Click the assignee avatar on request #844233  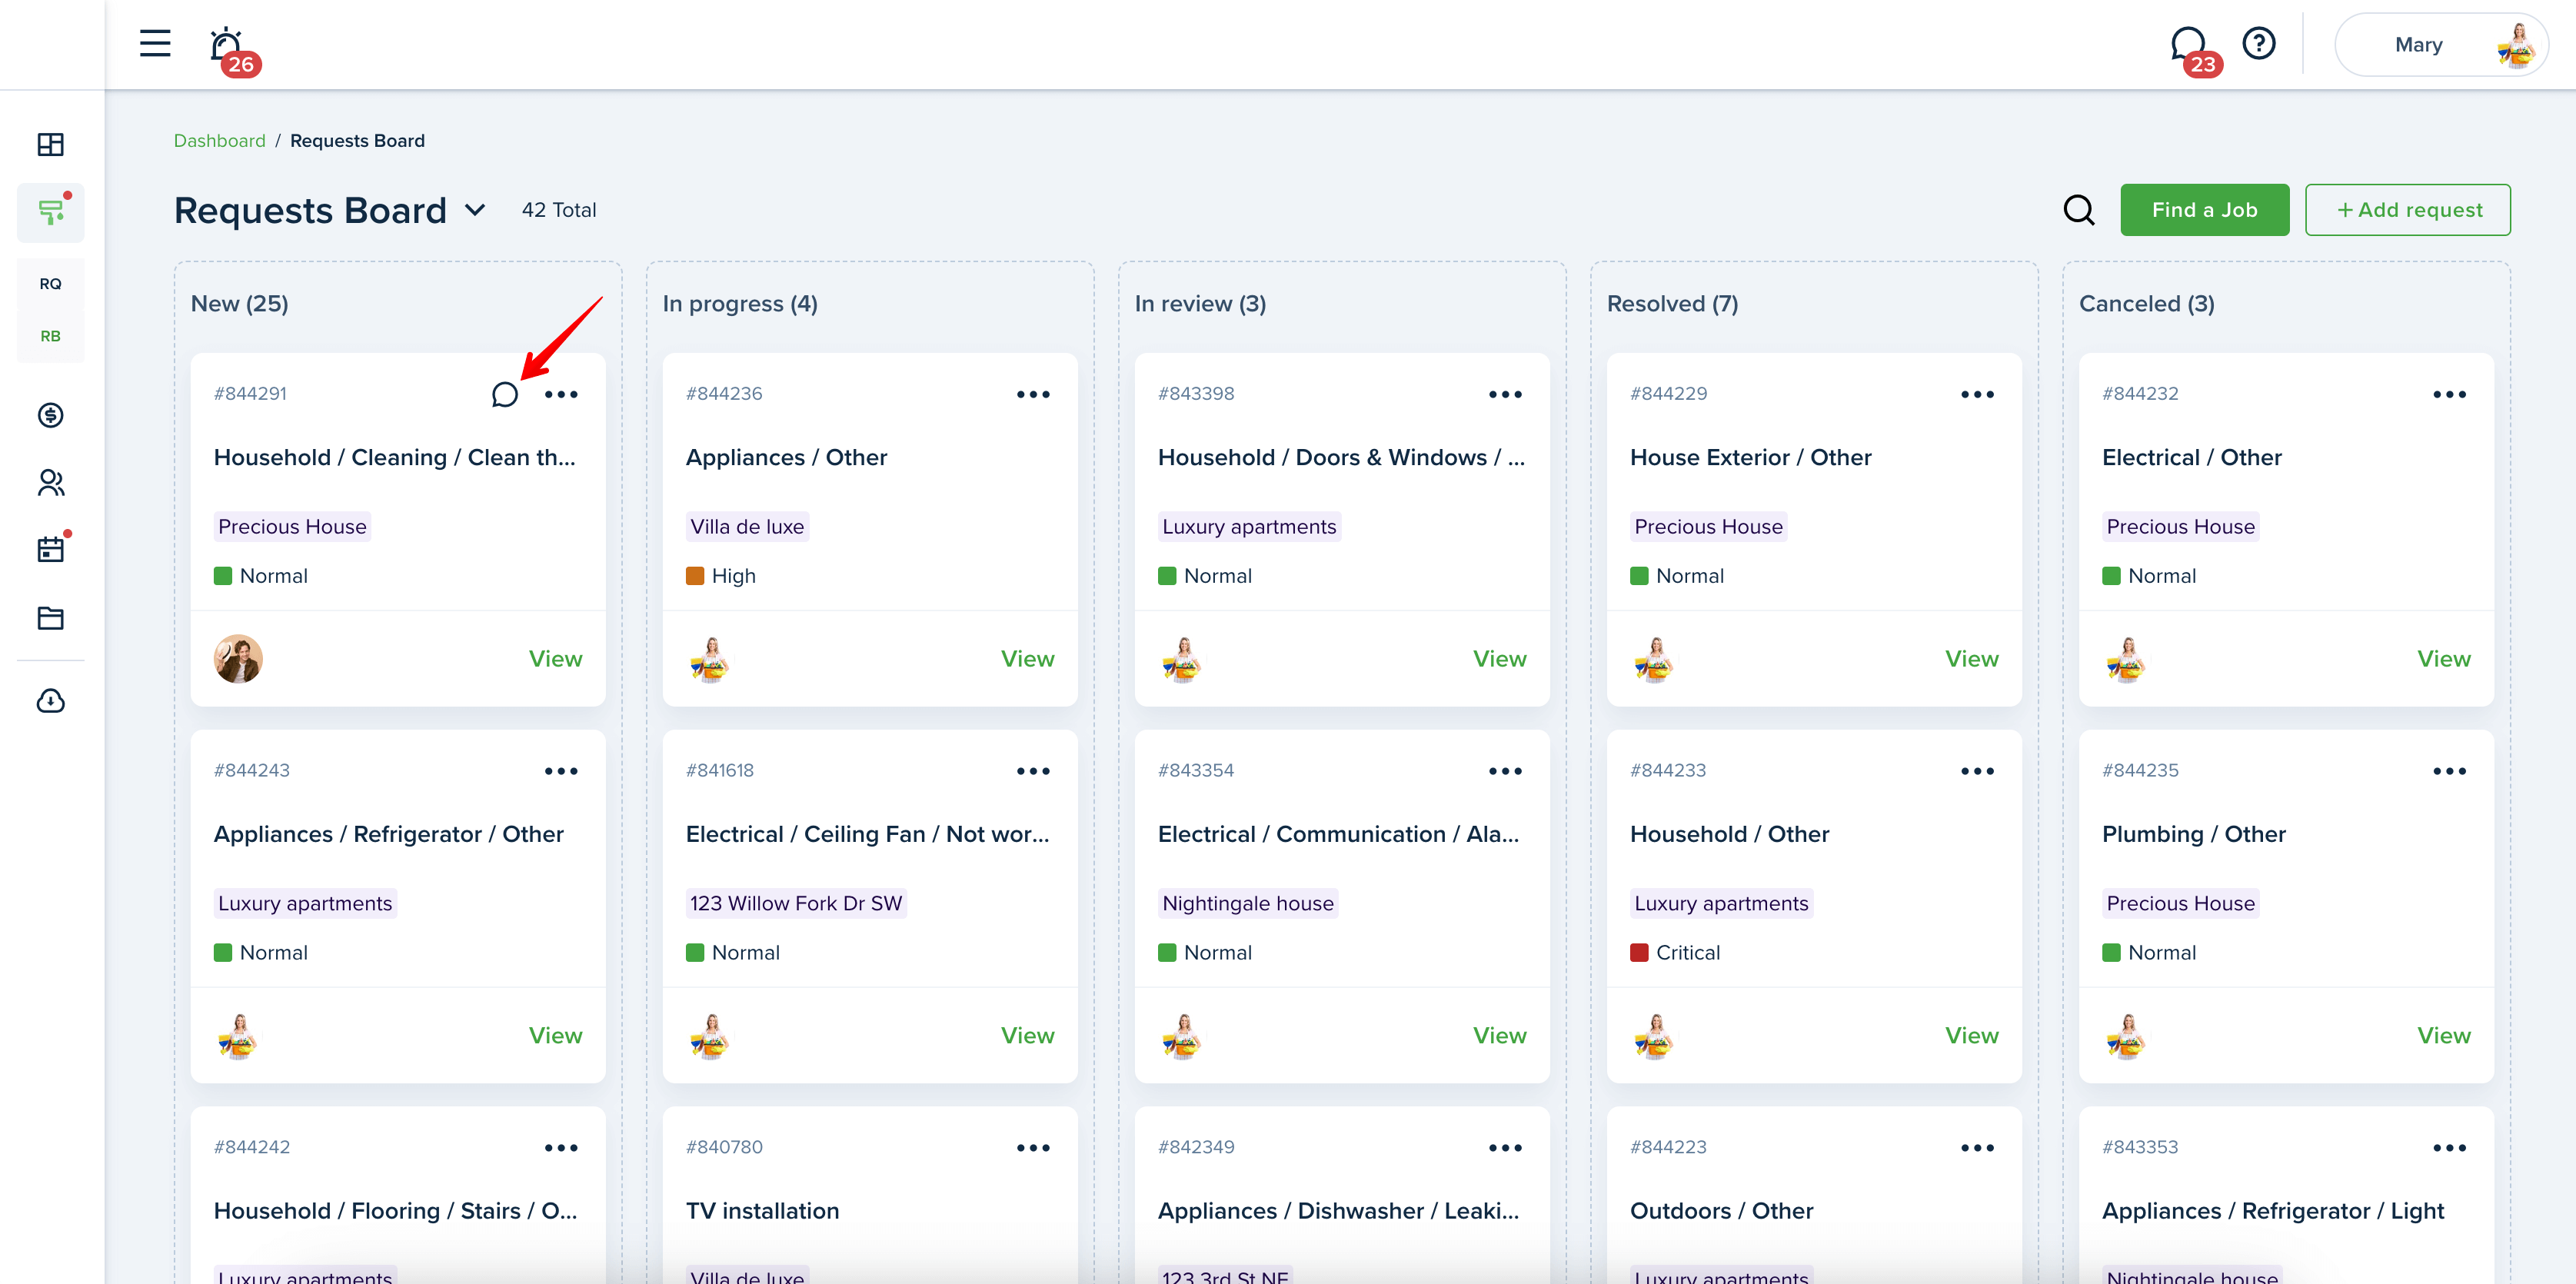tap(1654, 1036)
